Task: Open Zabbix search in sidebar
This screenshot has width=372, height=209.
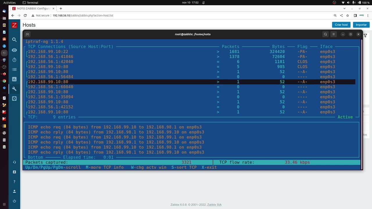Action: pyautogui.click(x=14, y=39)
